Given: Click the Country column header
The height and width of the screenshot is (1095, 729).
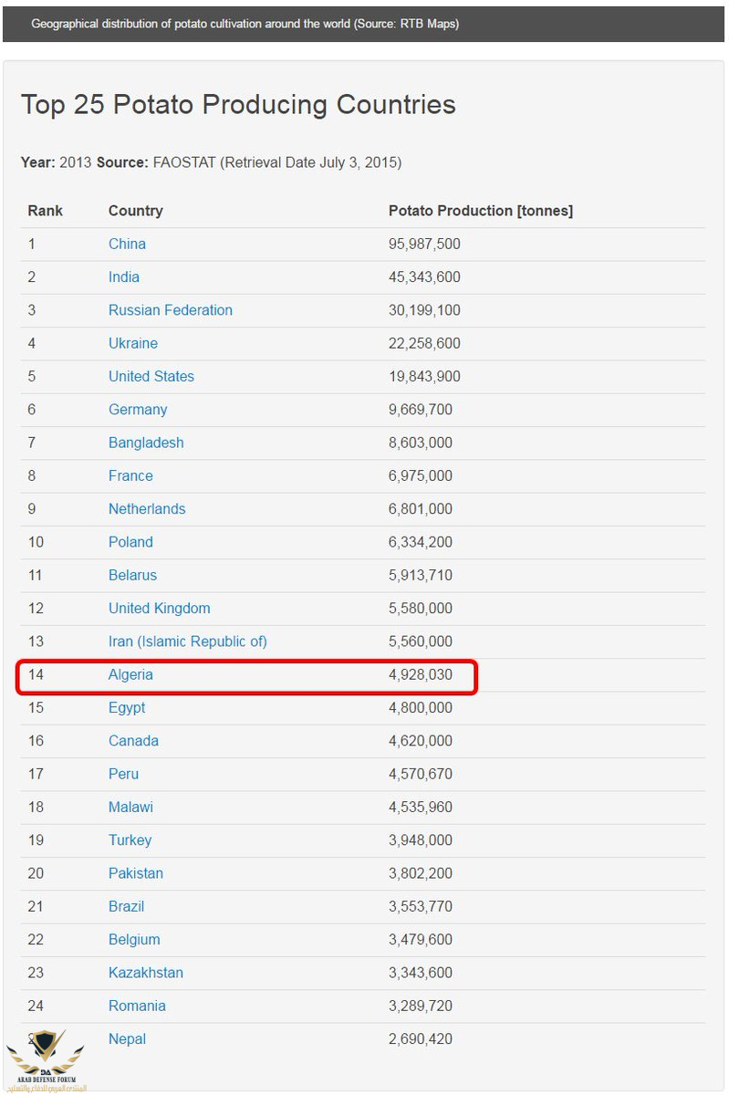Looking at the screenshot, I should click(x=135, y=211).
